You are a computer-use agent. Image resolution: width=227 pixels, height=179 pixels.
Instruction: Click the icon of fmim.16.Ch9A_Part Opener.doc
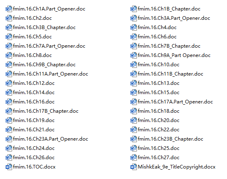coord(133,55)
